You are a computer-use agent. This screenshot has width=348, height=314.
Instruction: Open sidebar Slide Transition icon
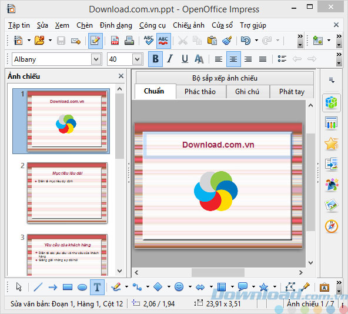332,164
